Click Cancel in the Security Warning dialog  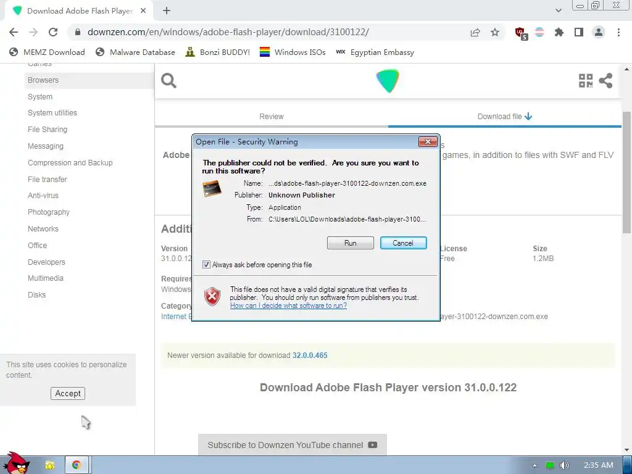point(403,243)
